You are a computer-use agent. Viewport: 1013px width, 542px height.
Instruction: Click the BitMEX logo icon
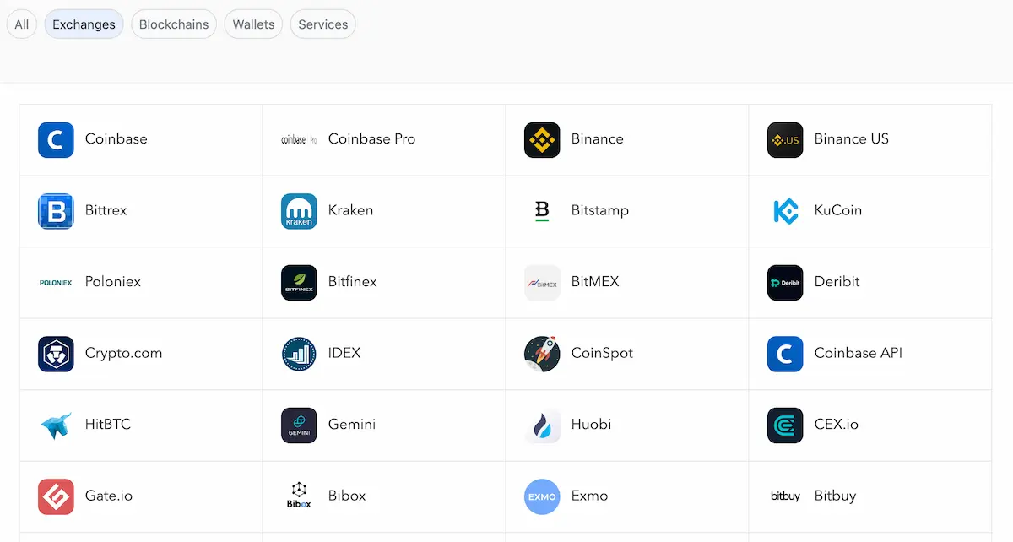(542, 283)
